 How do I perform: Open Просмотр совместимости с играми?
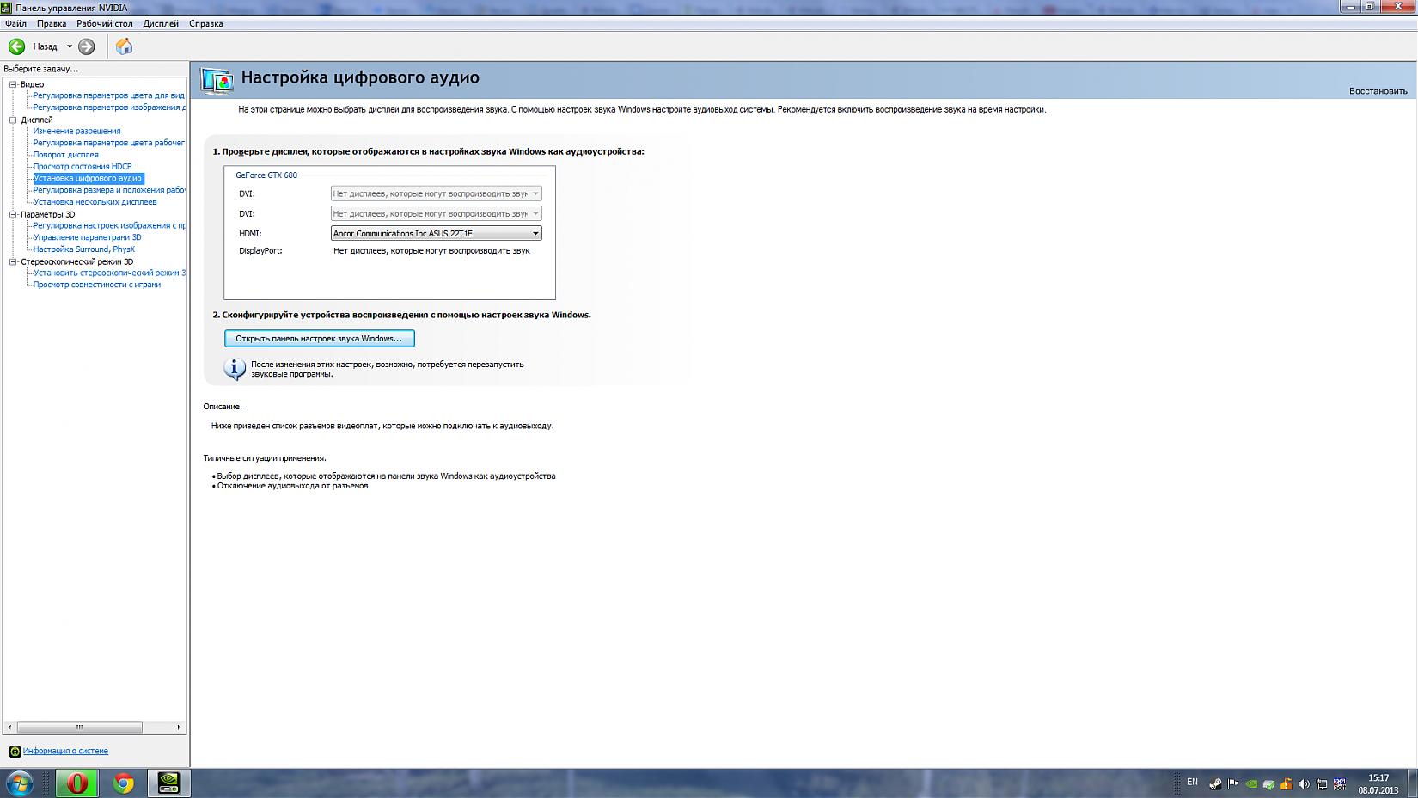coord(96,285)
